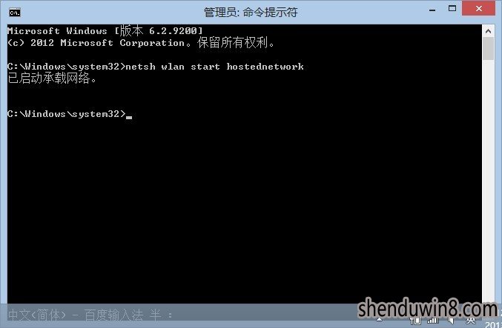Click the empty scrollbar track below the thumb

(488, 179)
